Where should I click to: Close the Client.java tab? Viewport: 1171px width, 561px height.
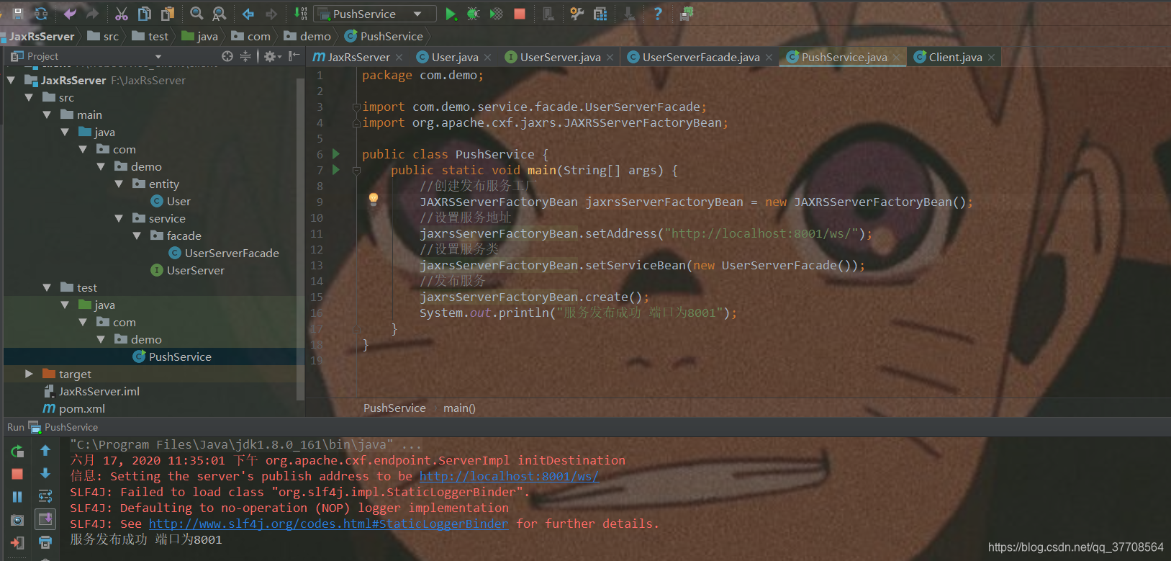pos(992,58)
